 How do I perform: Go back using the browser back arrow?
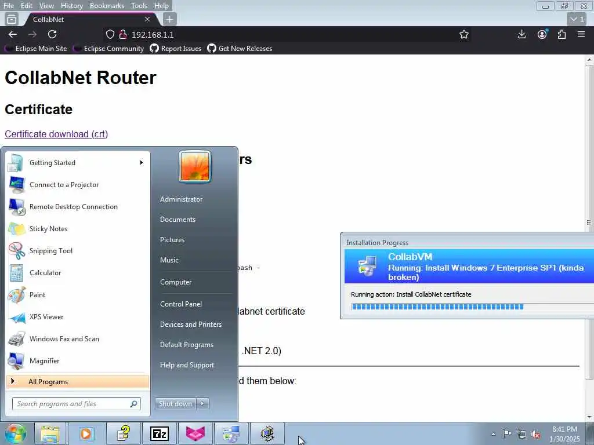coord(13,34)
